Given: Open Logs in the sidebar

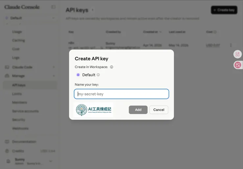Looking at the screenshot, I should coord(16,58).
